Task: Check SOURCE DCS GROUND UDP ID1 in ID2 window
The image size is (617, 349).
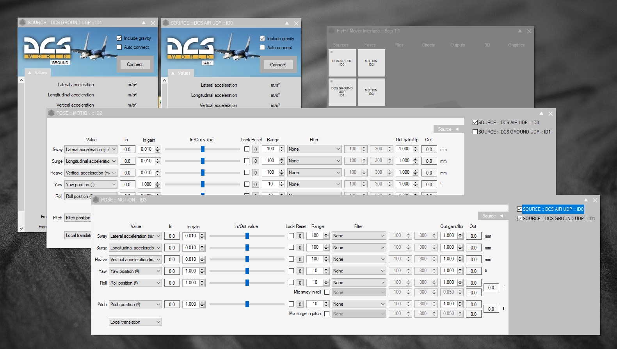Action: click(475, 132)
